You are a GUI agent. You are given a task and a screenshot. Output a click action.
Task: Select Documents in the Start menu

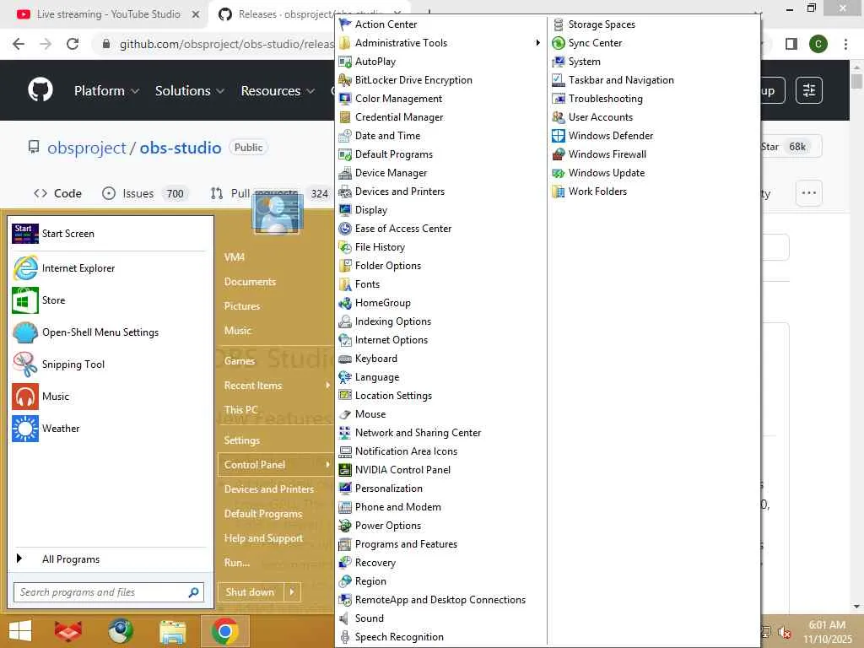coord(250,282)
